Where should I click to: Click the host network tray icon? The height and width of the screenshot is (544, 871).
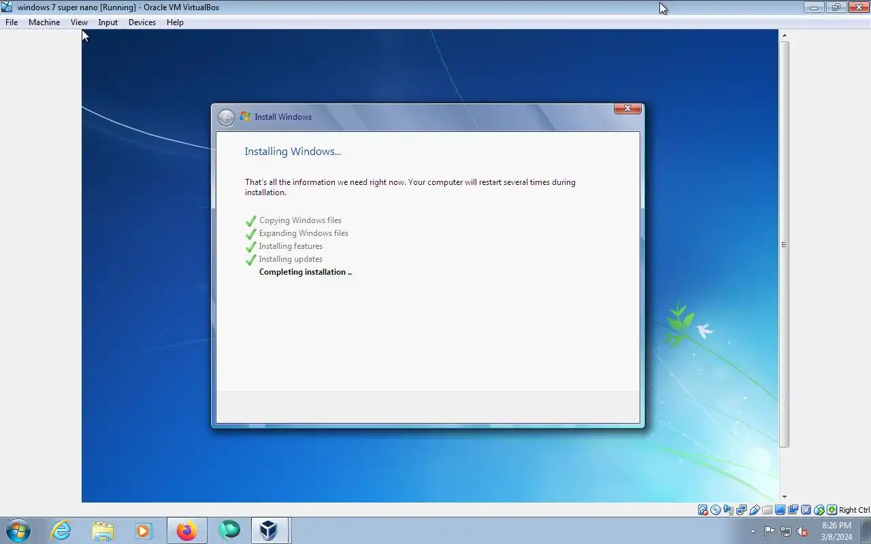786,531
